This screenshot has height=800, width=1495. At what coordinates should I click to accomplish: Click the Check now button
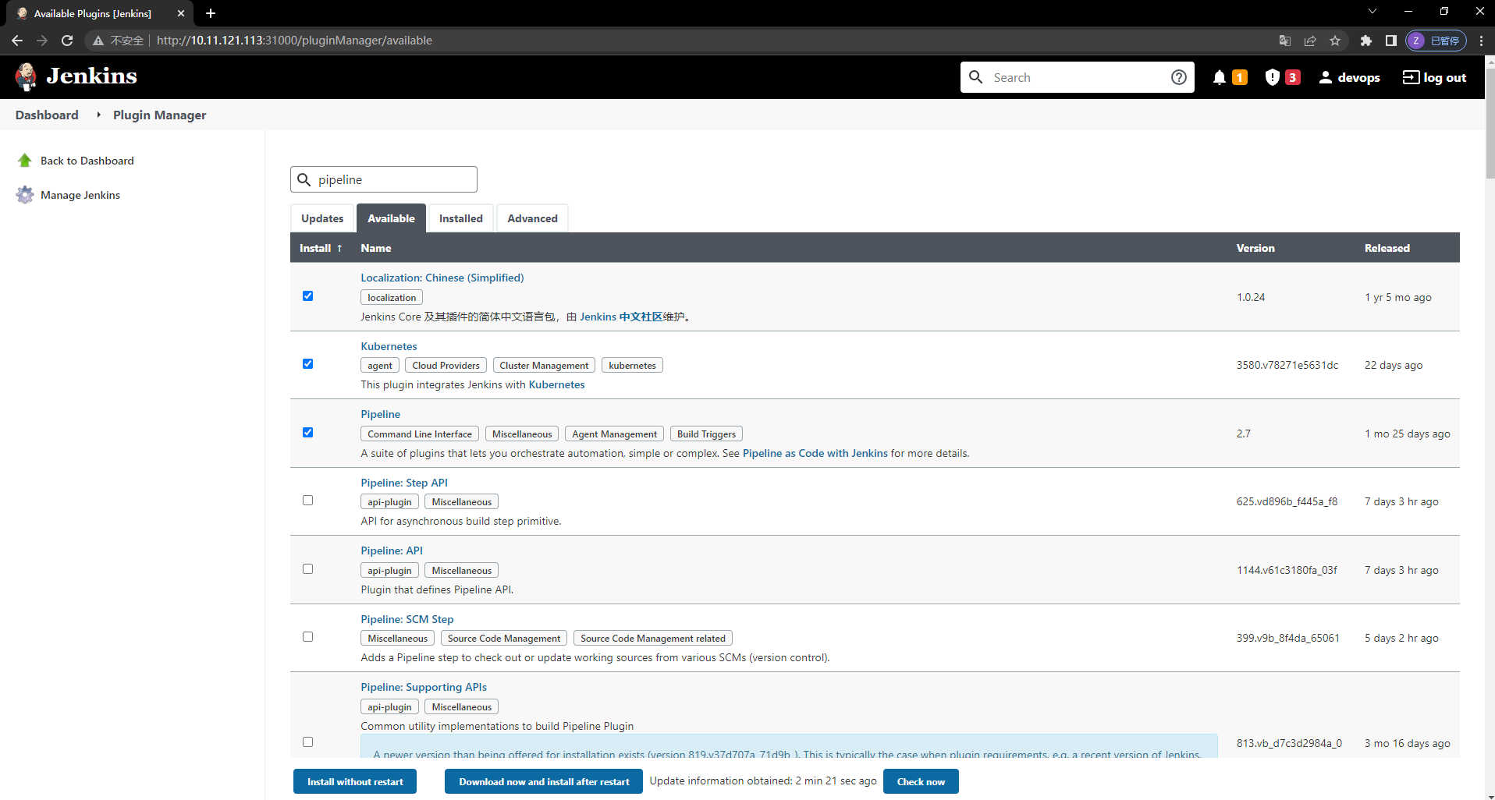click(921, 781)
